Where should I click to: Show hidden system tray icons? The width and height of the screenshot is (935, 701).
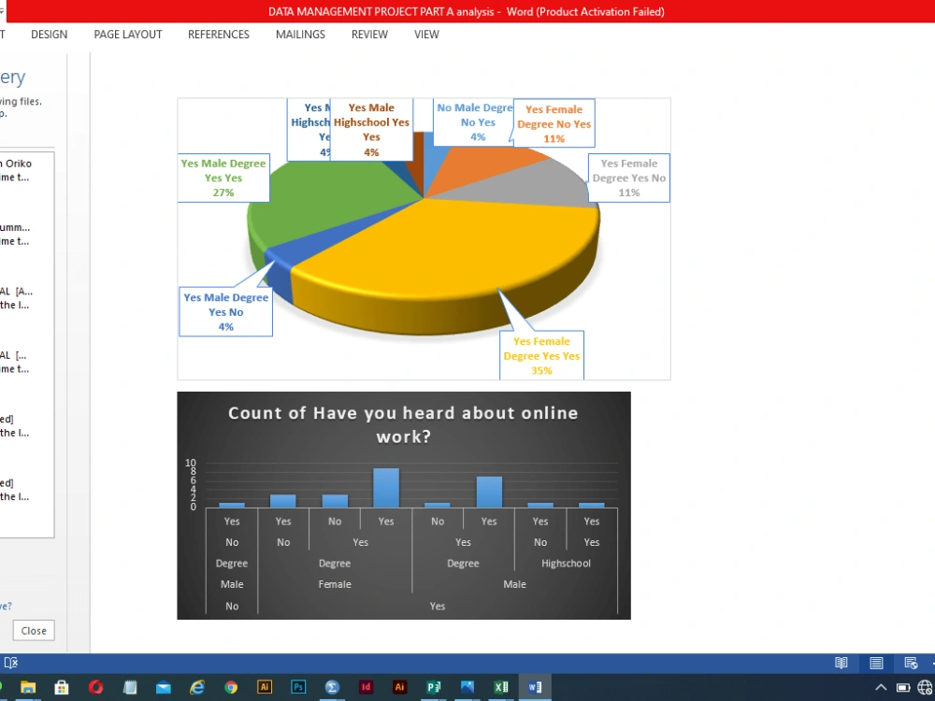pos(881,687)
